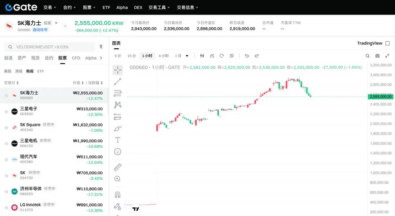Open the 股票 dropdown in top navigation
Viewport: 395px width, 216px height.
[x=89, y=7]
